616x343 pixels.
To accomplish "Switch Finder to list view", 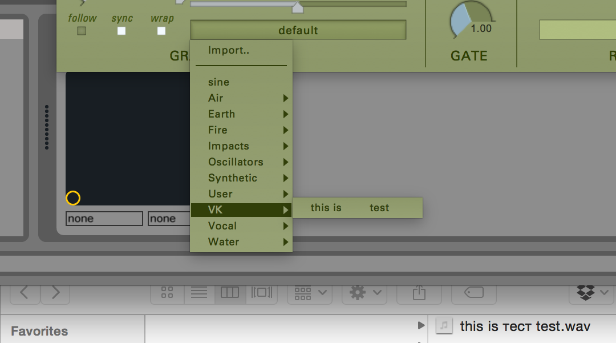I will [199, 293].
